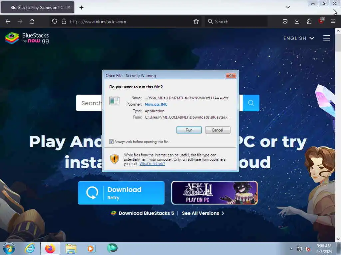
Task: View site security via the padlock icon
Action: pyautogui.click(x=64, y=22)
